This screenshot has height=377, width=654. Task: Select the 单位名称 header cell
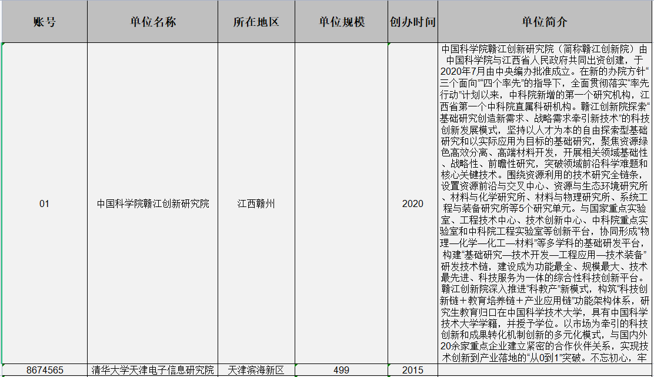[x=152, y=22]
